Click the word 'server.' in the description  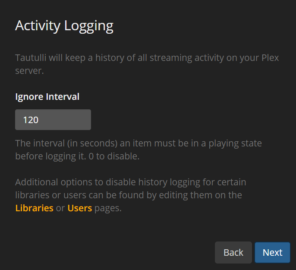click(29, 71)
